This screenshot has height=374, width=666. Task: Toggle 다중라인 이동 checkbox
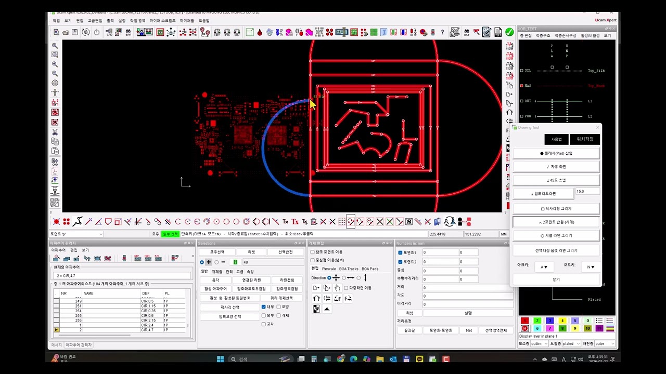tap(346, 288)
